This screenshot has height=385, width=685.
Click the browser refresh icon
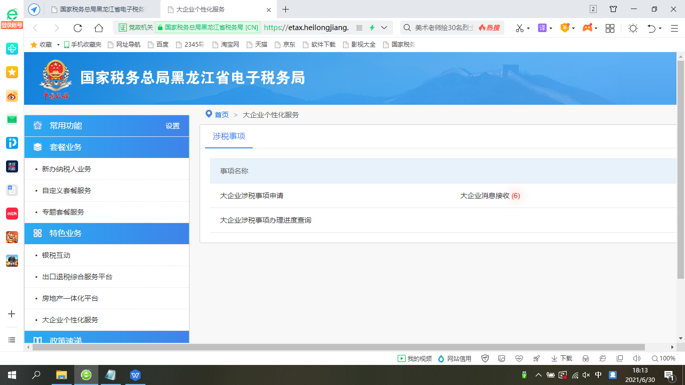pyautogui.click(x=78, y=28)
